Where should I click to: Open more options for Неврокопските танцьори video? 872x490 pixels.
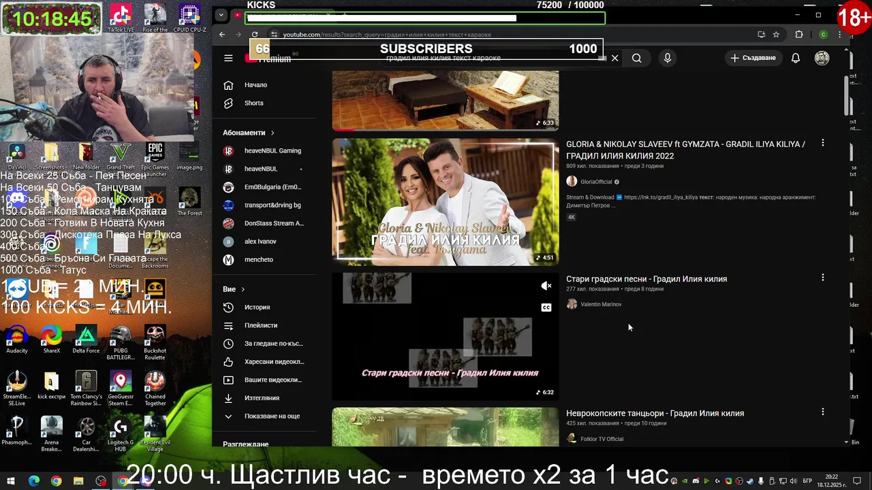click(x=822, y=412)
